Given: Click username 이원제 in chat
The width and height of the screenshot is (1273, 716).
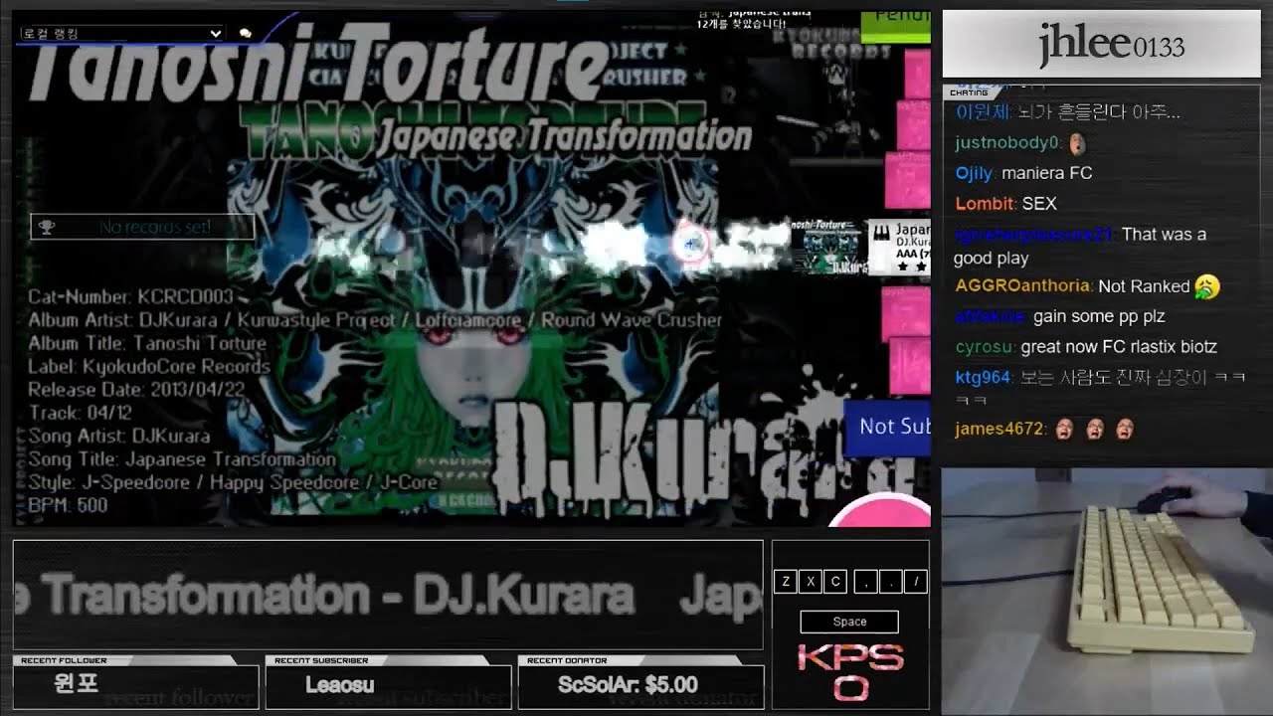Looking at the screenshot, I should point(980,111).
